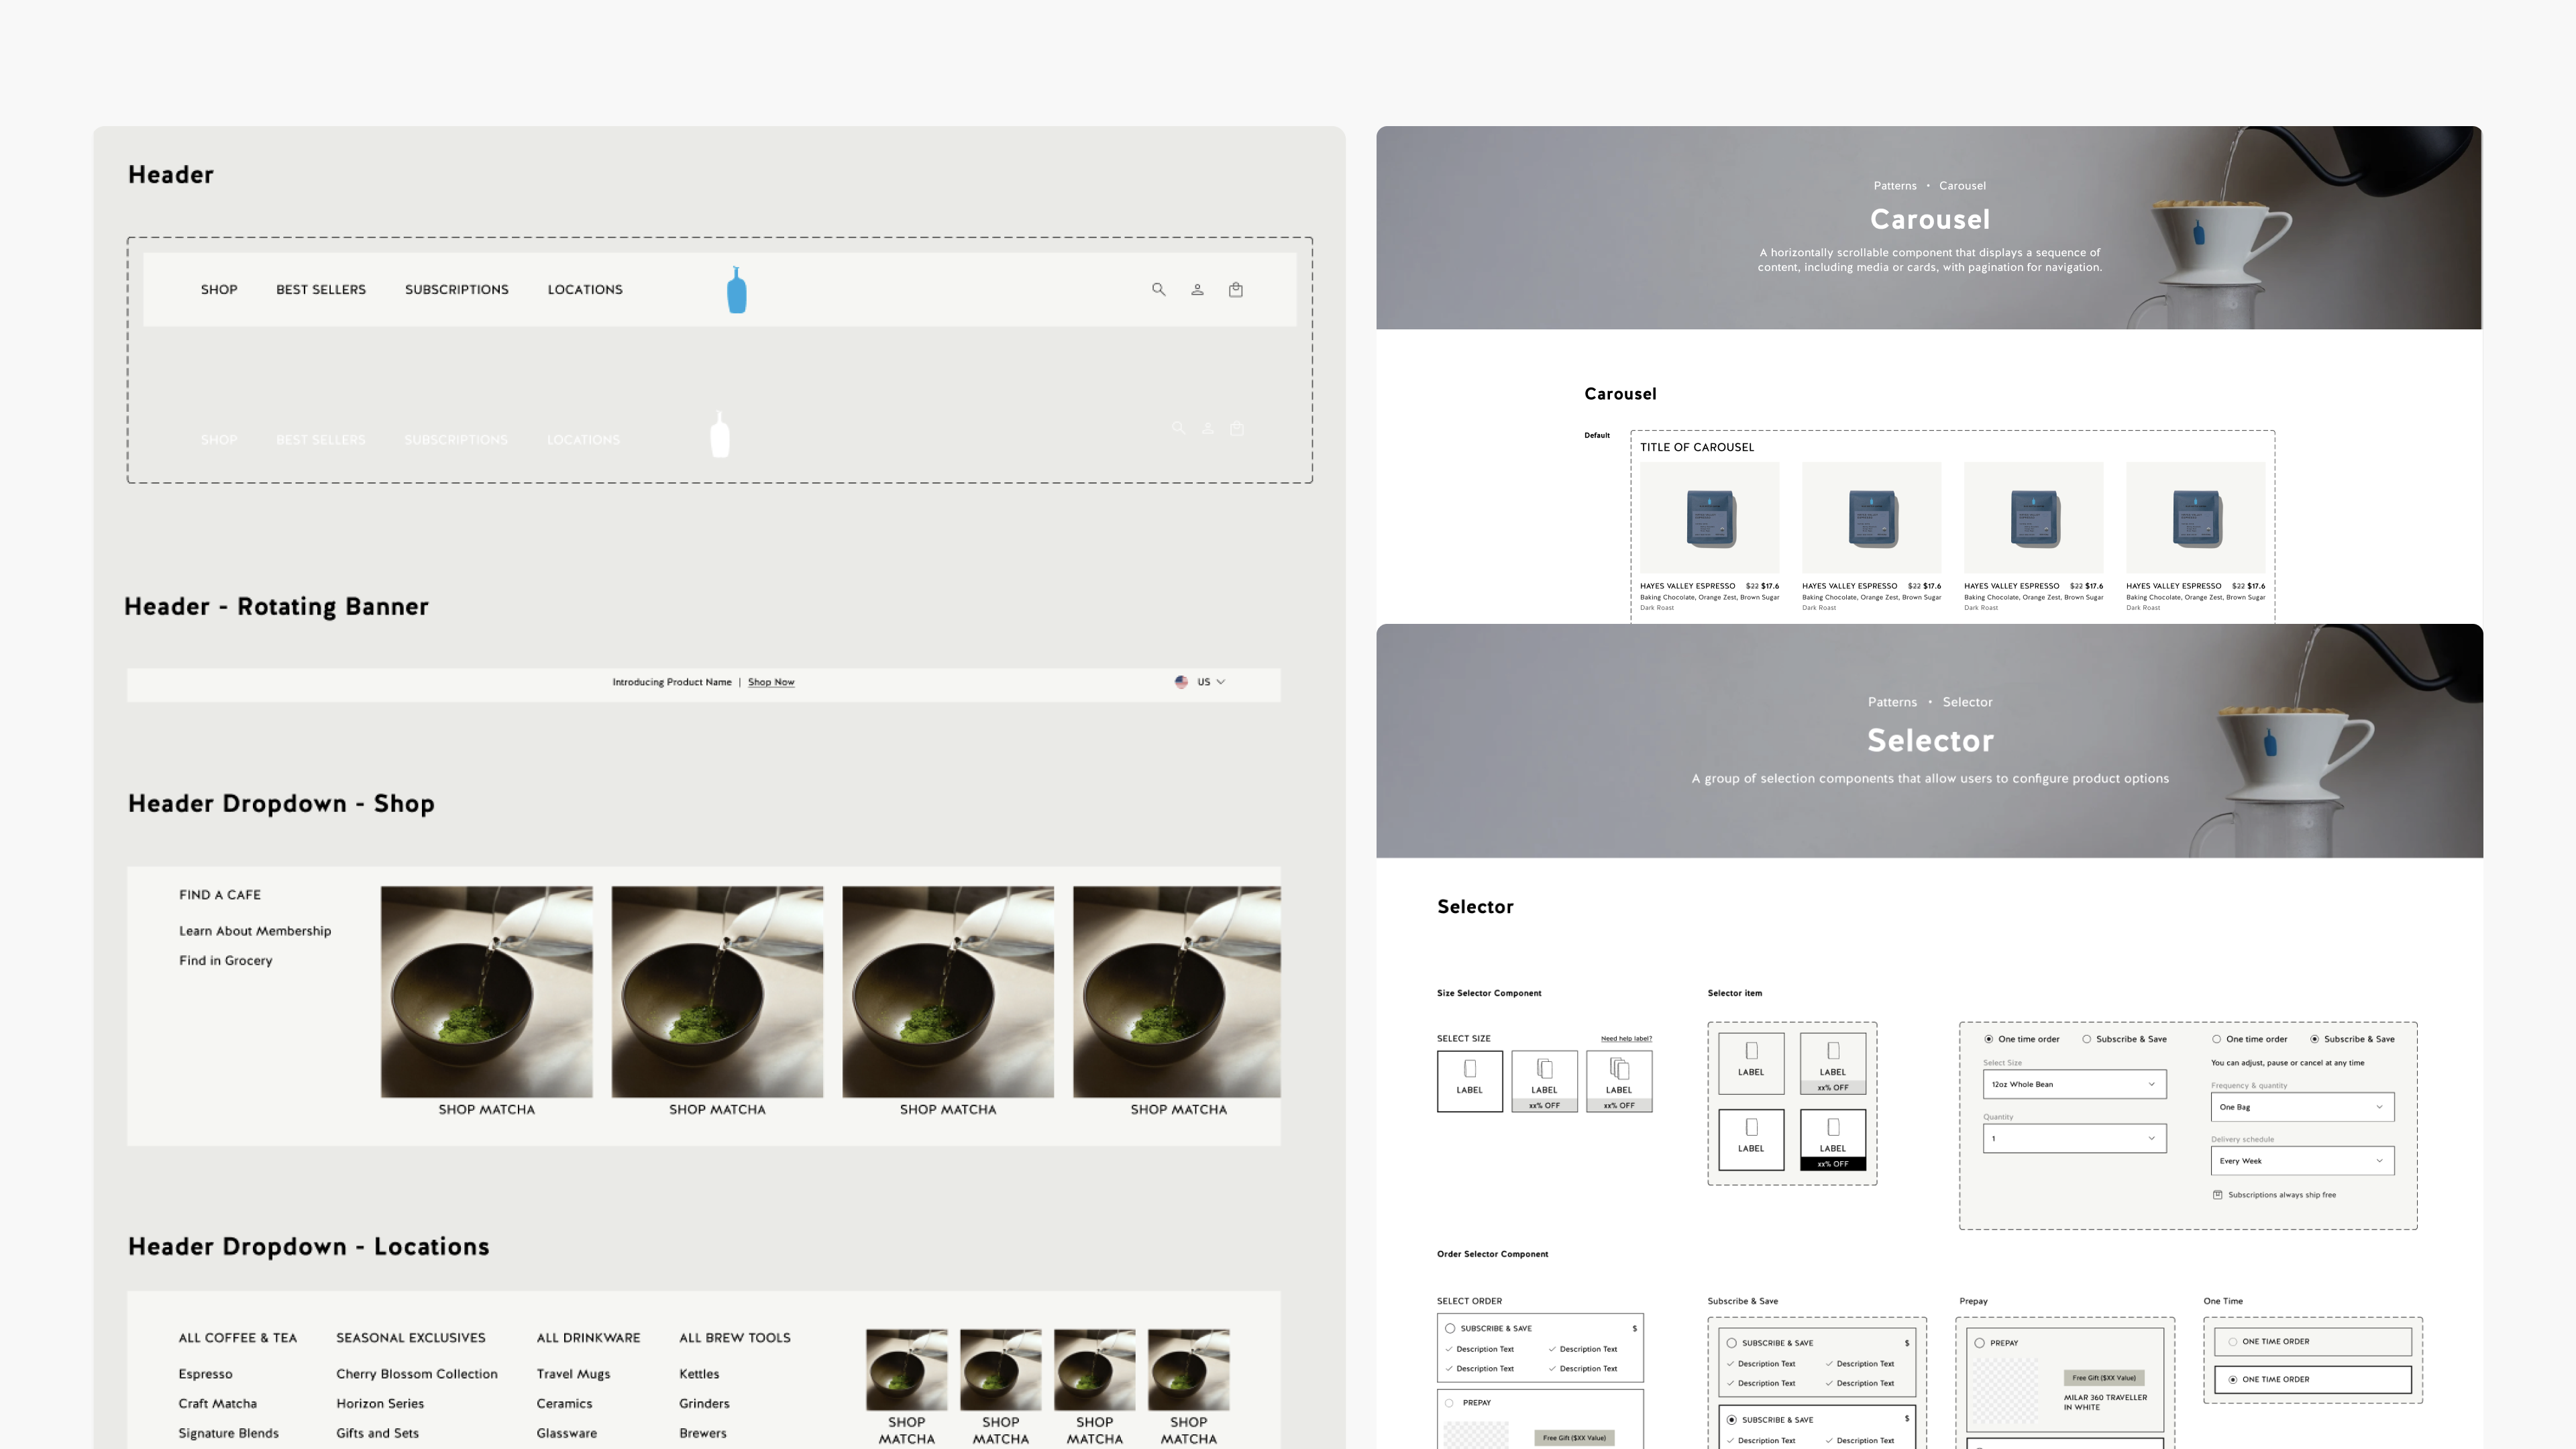Select SUBSCRIBE & SAVE radio under SELECT ORDER
Viewport: 2576px width, 1449px height.
click(x=1450, y=1329)
